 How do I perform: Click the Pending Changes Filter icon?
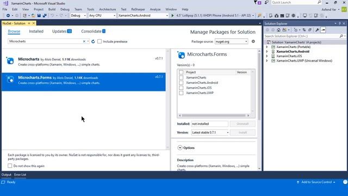pyautogui.click(x=296, y=30)
